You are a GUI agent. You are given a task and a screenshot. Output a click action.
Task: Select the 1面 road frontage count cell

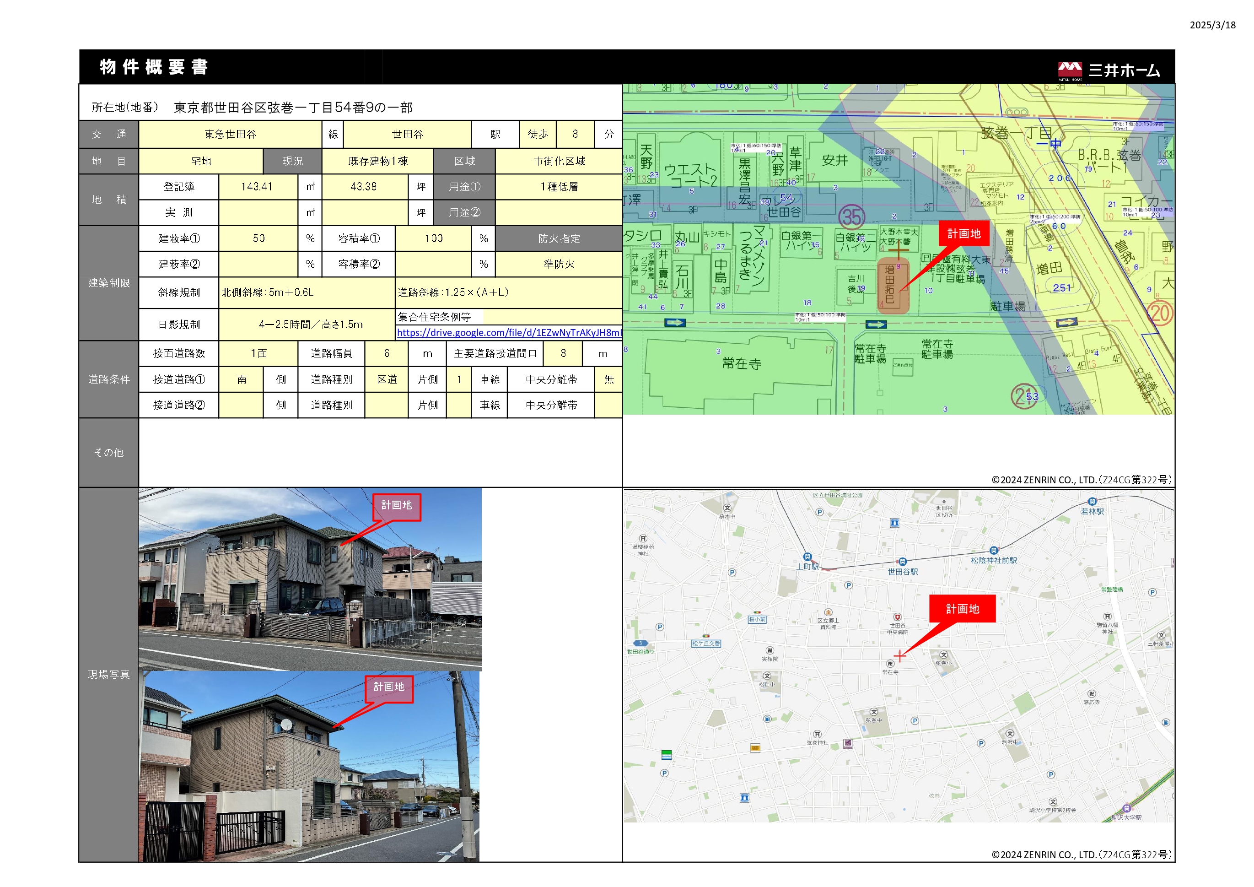pyautogui.click(x=258, y=354)
